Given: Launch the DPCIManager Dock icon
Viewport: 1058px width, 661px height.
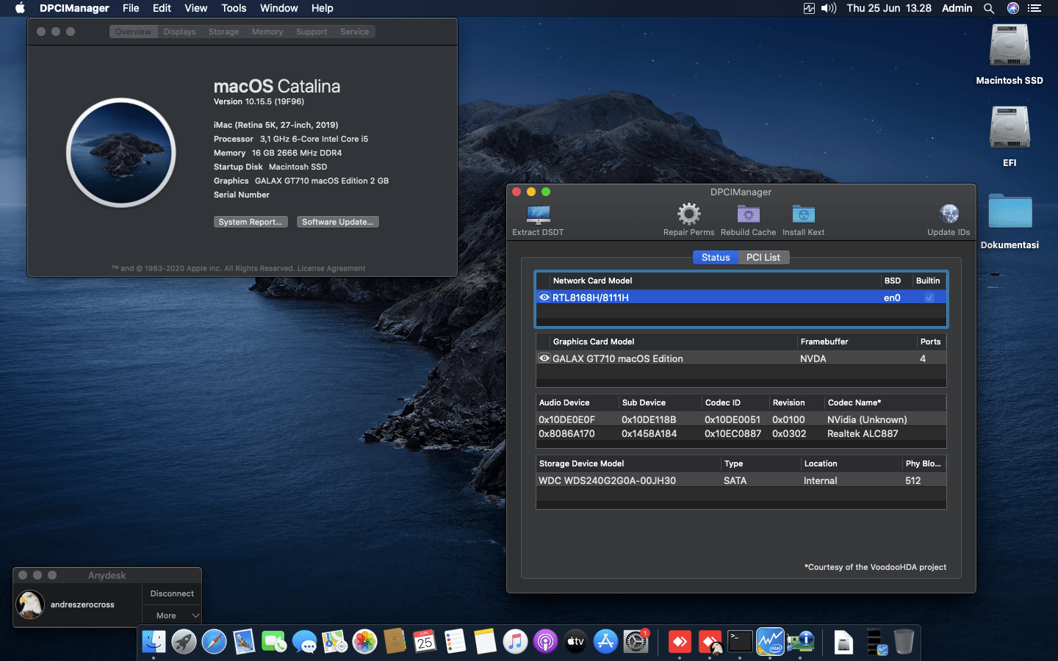Looking at the screenshot, I should 801,641.
